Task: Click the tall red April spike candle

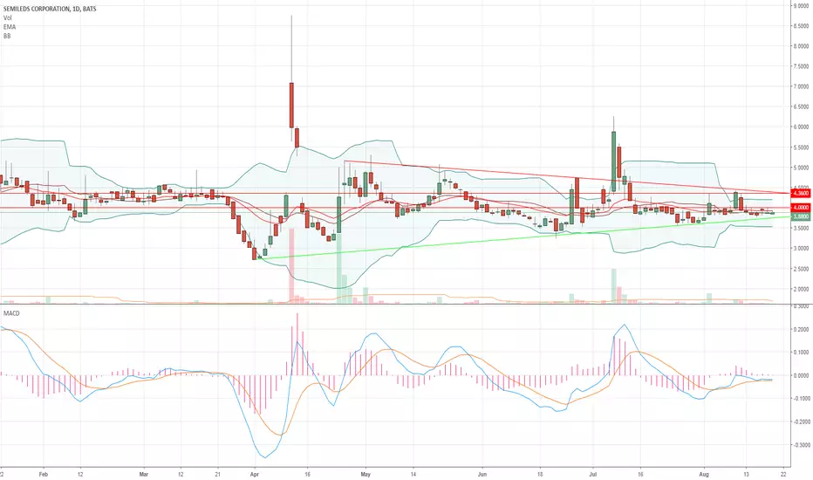Action: (291, 105)
